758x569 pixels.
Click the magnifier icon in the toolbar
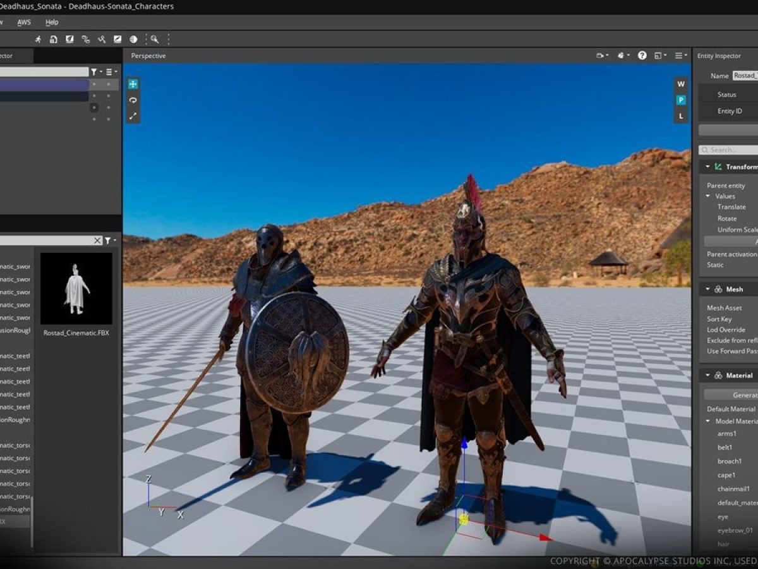[154, 39]
